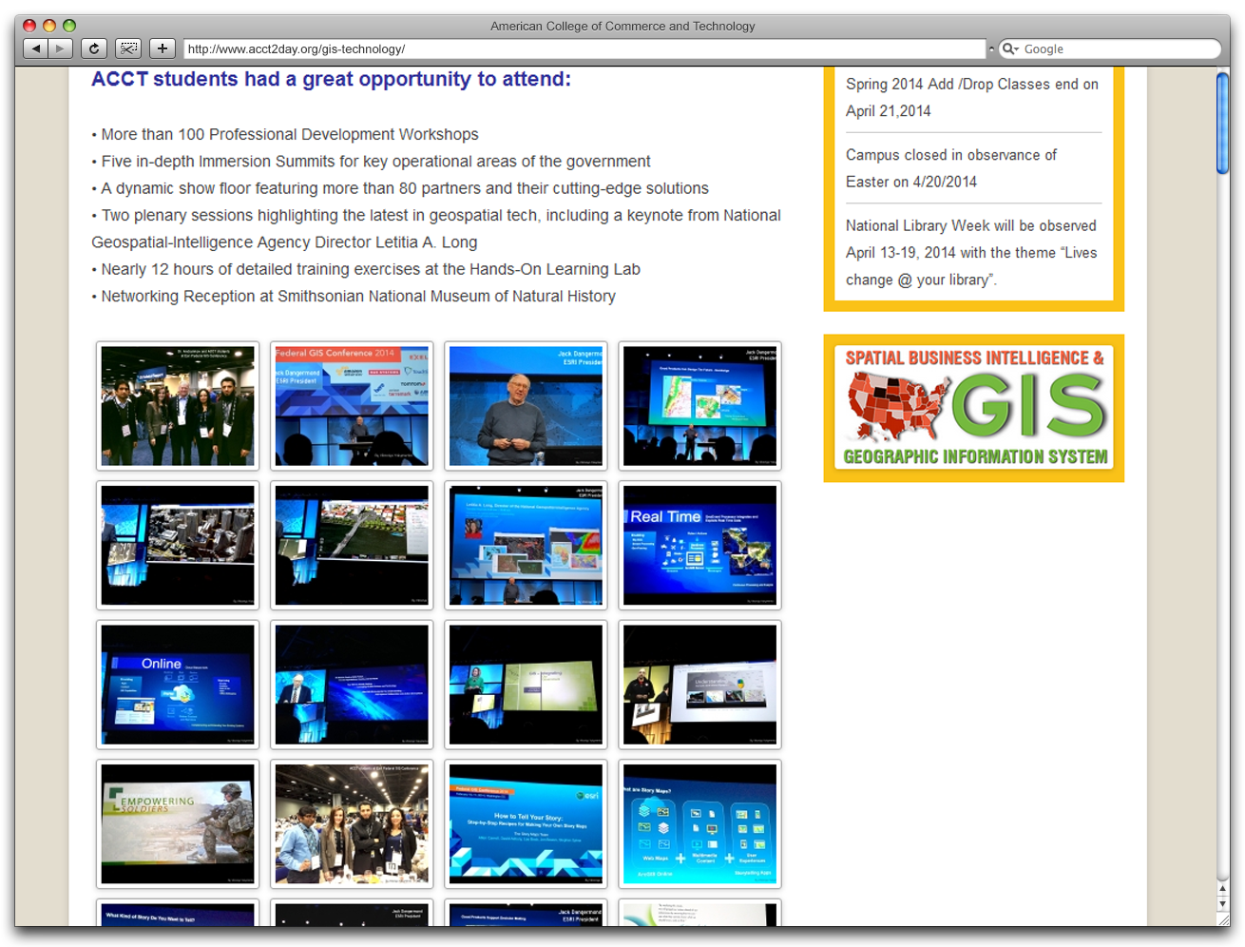Add bookmark with the plus button
This screenshot has height=947, width=1245.
click(x=163, y=48)
